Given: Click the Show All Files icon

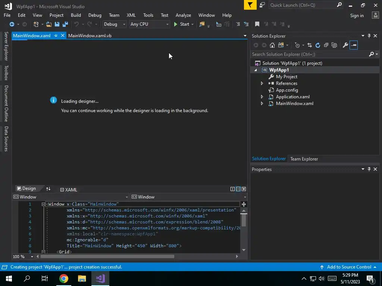Looking at the screenshot, I should point(334,45).
